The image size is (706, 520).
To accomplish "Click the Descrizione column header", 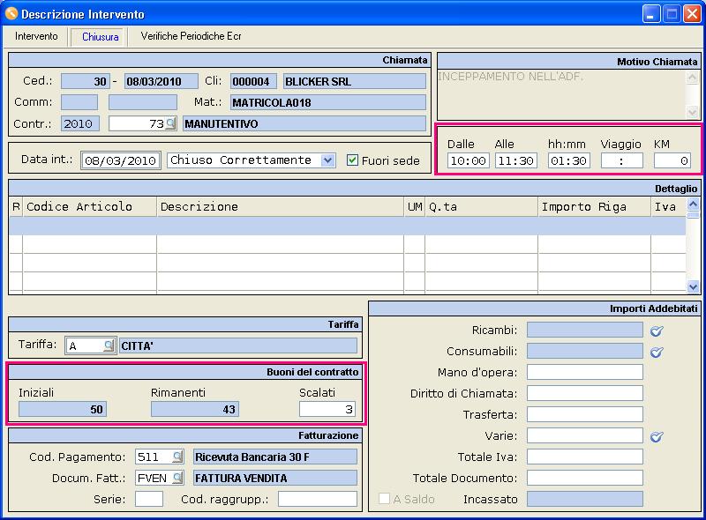I will click(x=280, y=206).
